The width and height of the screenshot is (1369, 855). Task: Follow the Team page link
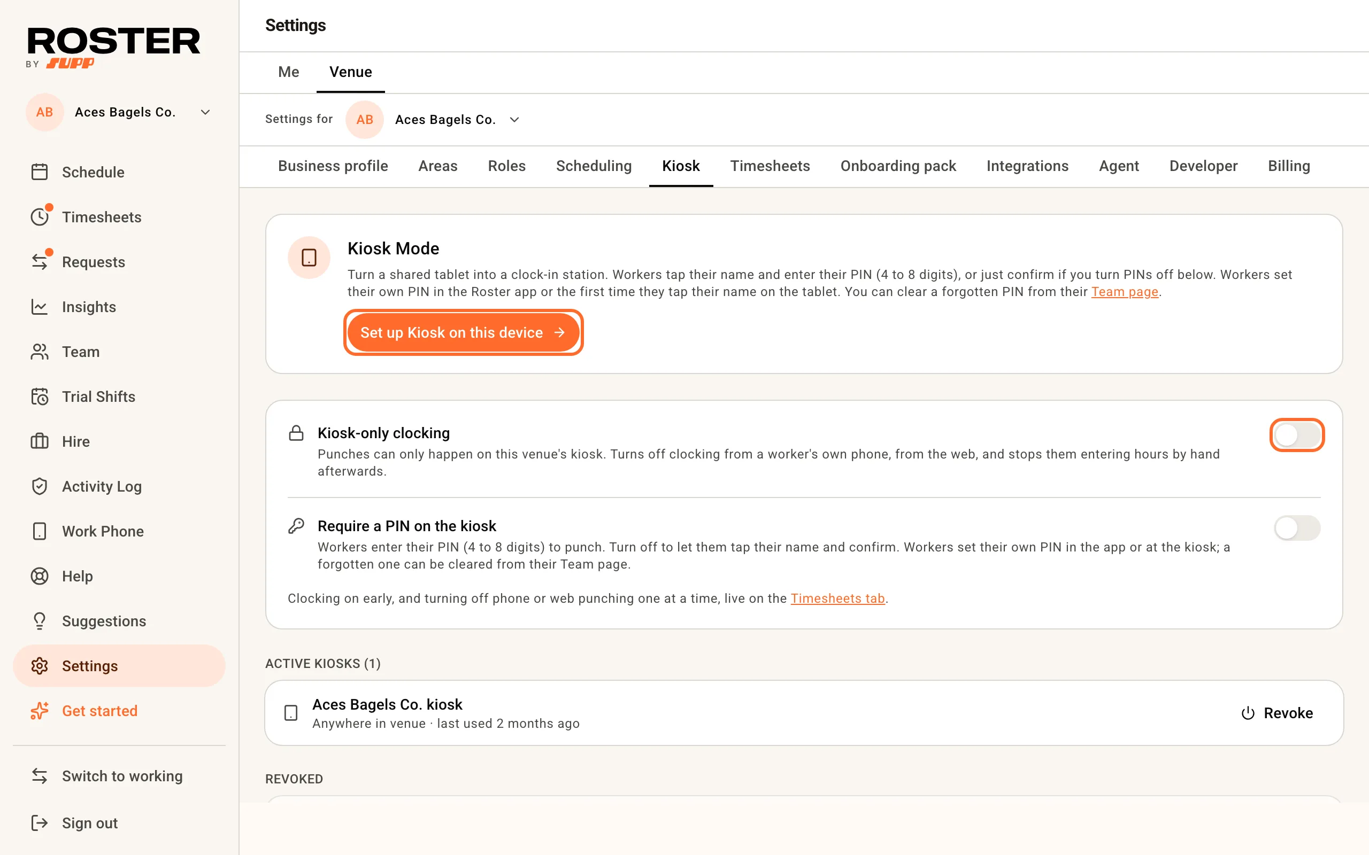pos(1125,292)
